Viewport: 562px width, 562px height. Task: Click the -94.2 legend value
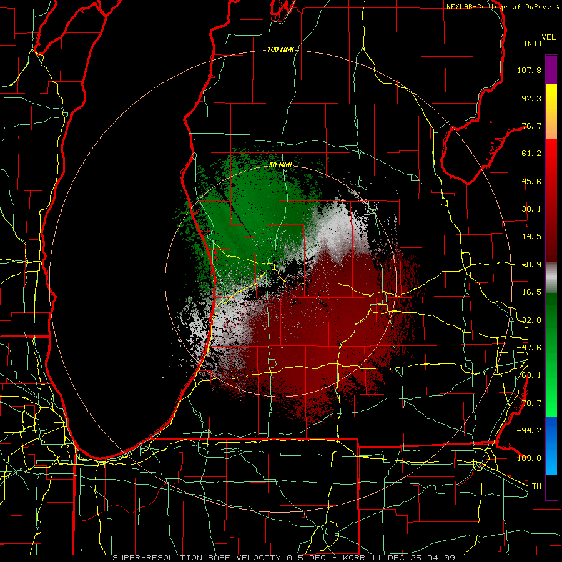tap(529, 430)
